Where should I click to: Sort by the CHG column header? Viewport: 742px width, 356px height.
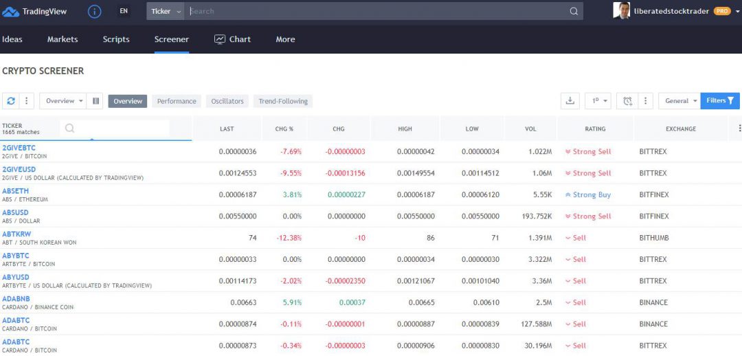(338, 129)
